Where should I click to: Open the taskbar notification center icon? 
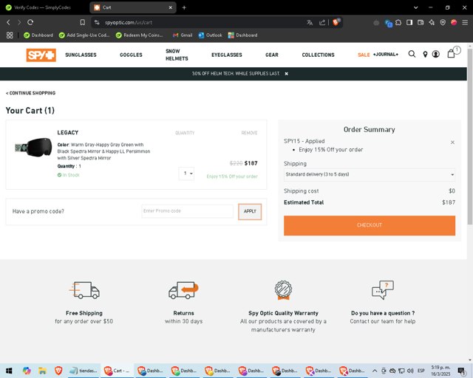pyautogui.click(x=461, y=371)
